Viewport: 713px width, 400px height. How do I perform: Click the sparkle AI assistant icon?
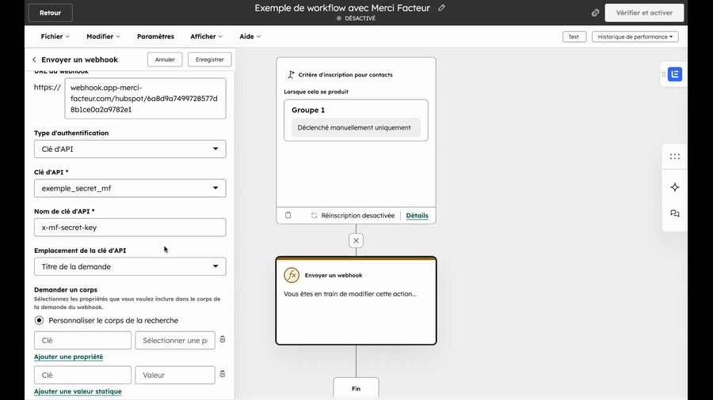point(675,187)
